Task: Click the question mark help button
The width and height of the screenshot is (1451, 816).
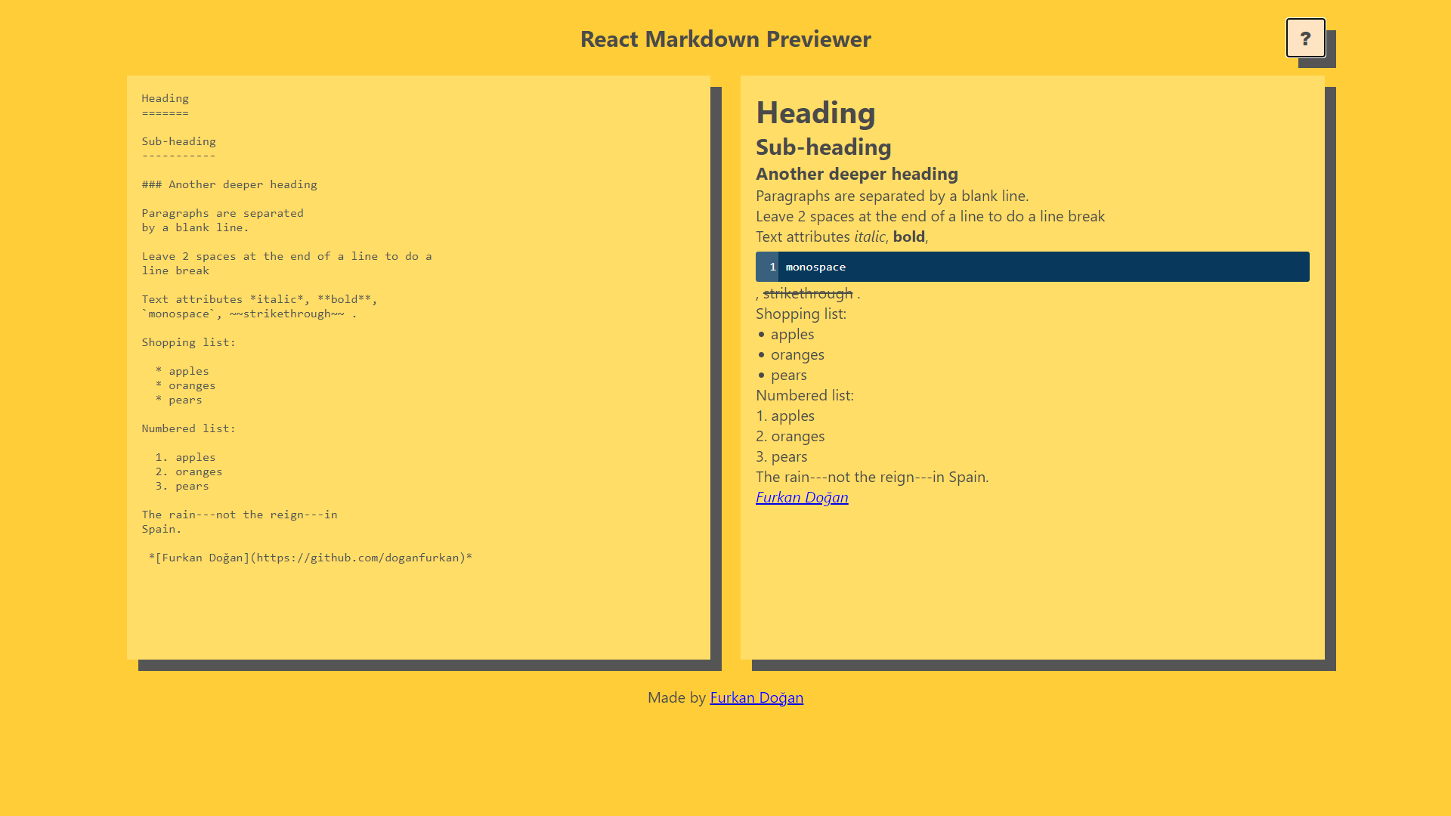Action: [x=1305, y=39]
